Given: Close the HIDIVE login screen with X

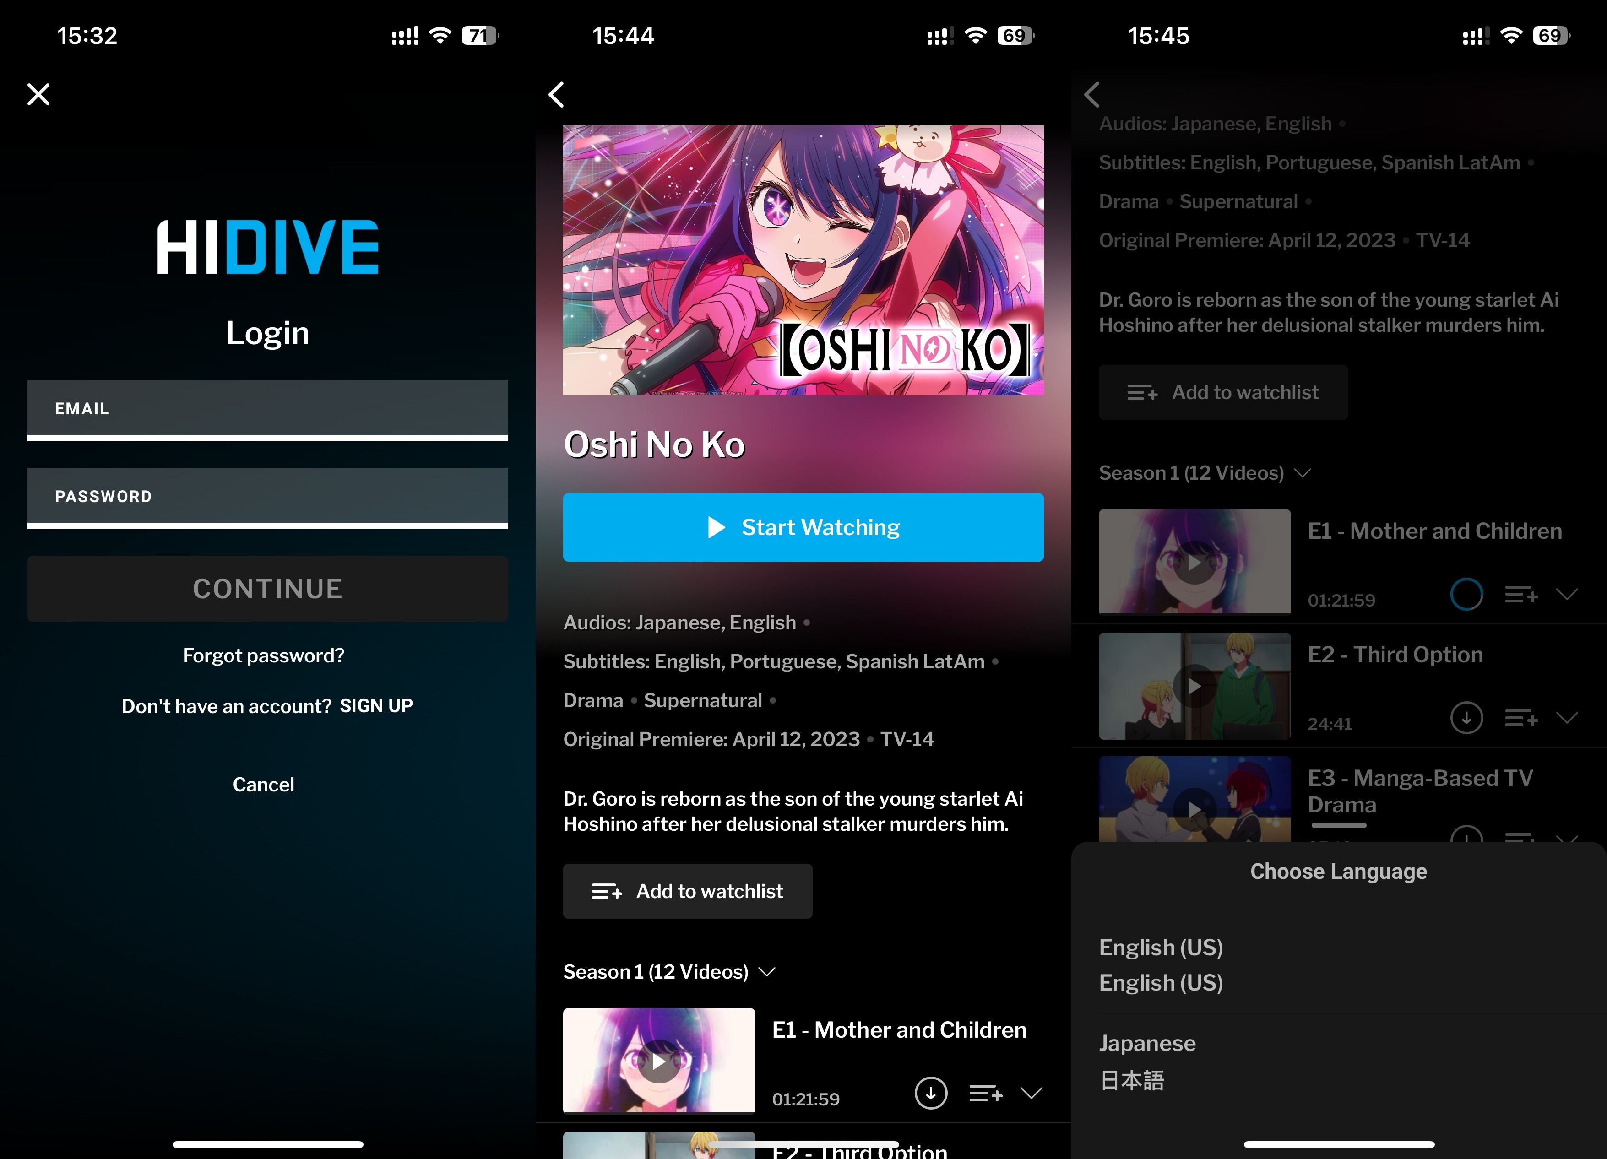Looking at the screenshot, I should point(38,94).
